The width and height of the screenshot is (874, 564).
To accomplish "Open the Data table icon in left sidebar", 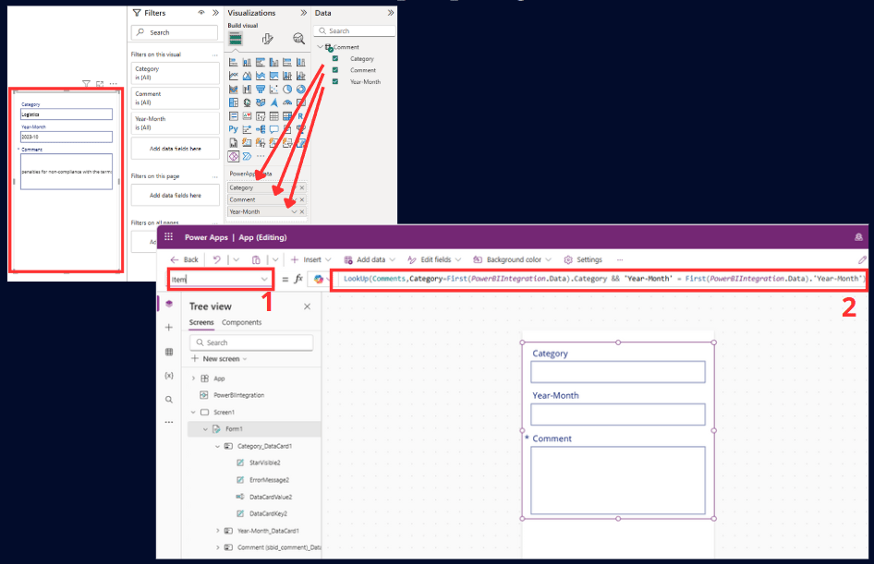I will tap(169, 352).
